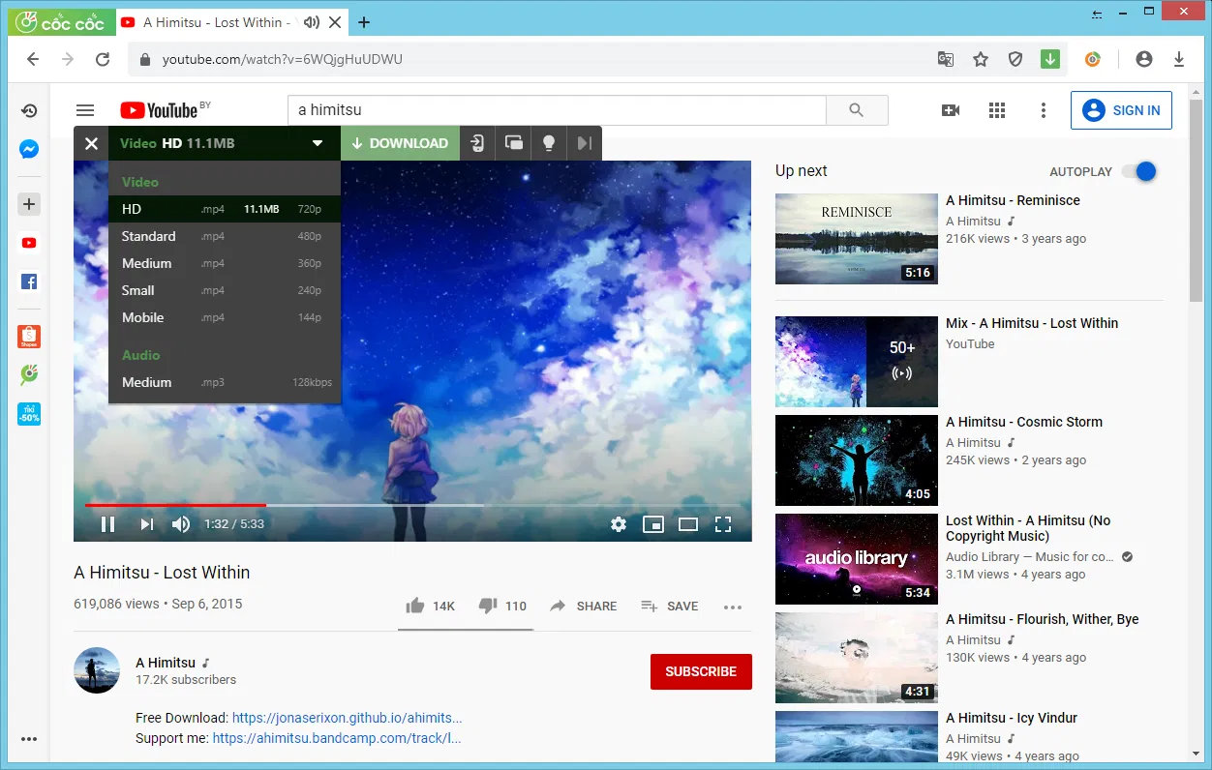Screen dimensions: 1212x770
Task: Click the SHARE button
Action: click(x=583, y=606)
